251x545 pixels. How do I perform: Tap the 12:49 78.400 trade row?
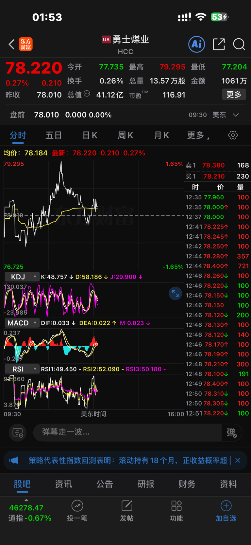point(217,384)
